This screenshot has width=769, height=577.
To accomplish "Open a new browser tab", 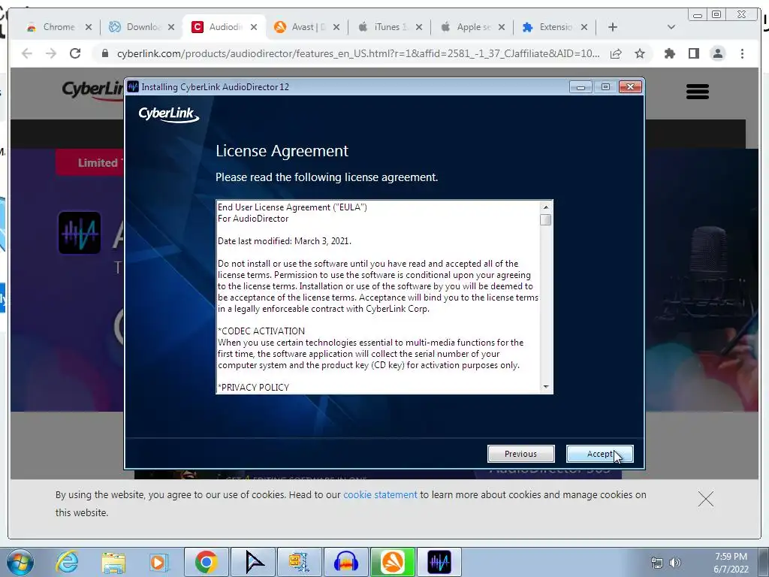I will [613, 27].
